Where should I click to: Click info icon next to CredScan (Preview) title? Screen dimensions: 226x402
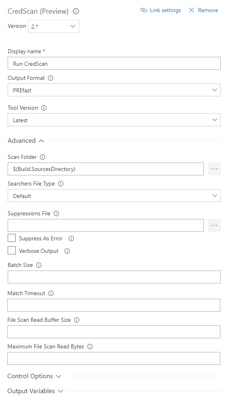76,11
